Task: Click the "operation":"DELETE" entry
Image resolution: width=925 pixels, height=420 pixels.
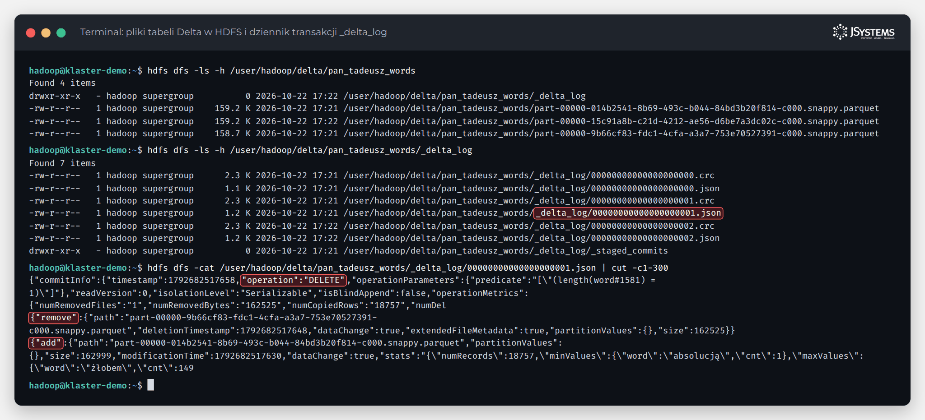Action: pos(293,280)
